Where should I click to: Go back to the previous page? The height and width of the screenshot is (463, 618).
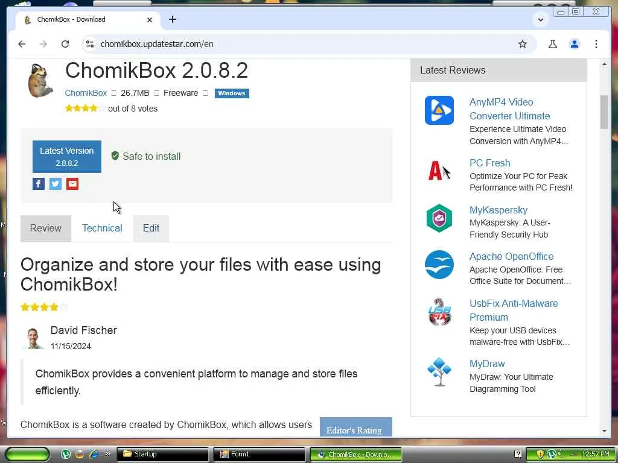(22, 44)
